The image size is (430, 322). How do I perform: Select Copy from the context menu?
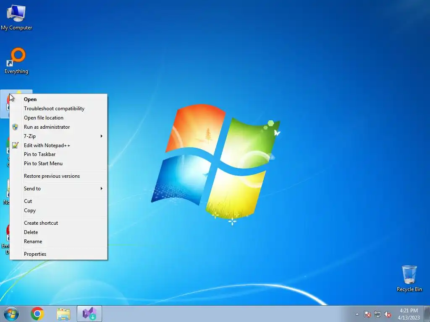tap(59, 210)
